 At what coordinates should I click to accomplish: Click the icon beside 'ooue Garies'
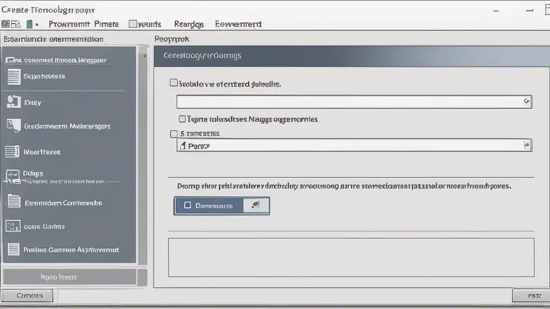coord(13,226)
